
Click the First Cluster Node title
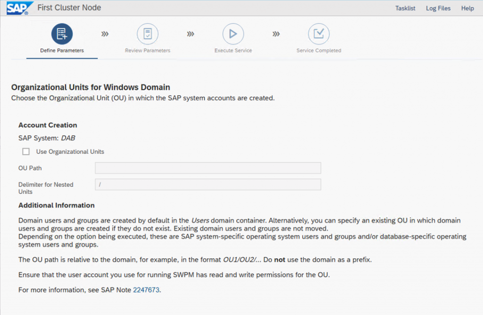pos(69,8)
